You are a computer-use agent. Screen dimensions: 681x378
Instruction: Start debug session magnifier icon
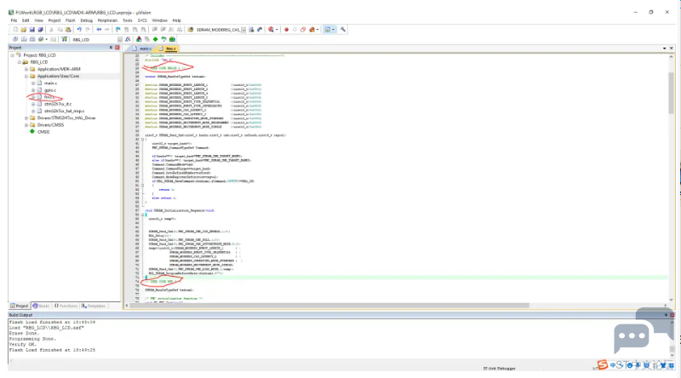tap(271, 30)
